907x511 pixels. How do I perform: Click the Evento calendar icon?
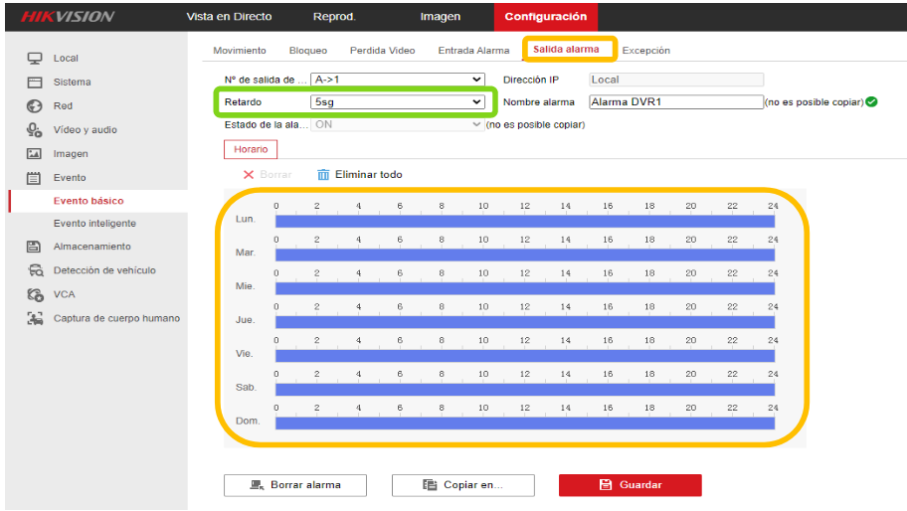(x=34, y=178)
